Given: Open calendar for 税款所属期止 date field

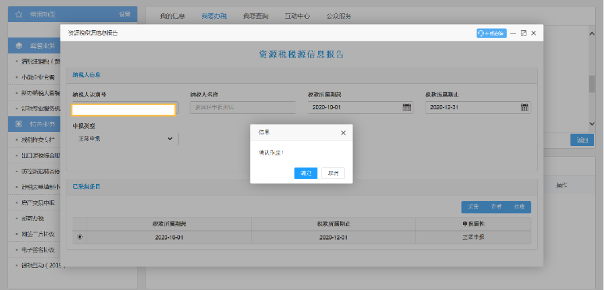Looking at the screenshot, I should (x=524, y=107).
